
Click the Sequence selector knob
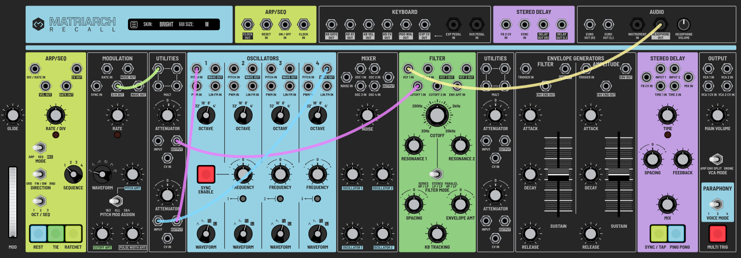click(73, 175)
